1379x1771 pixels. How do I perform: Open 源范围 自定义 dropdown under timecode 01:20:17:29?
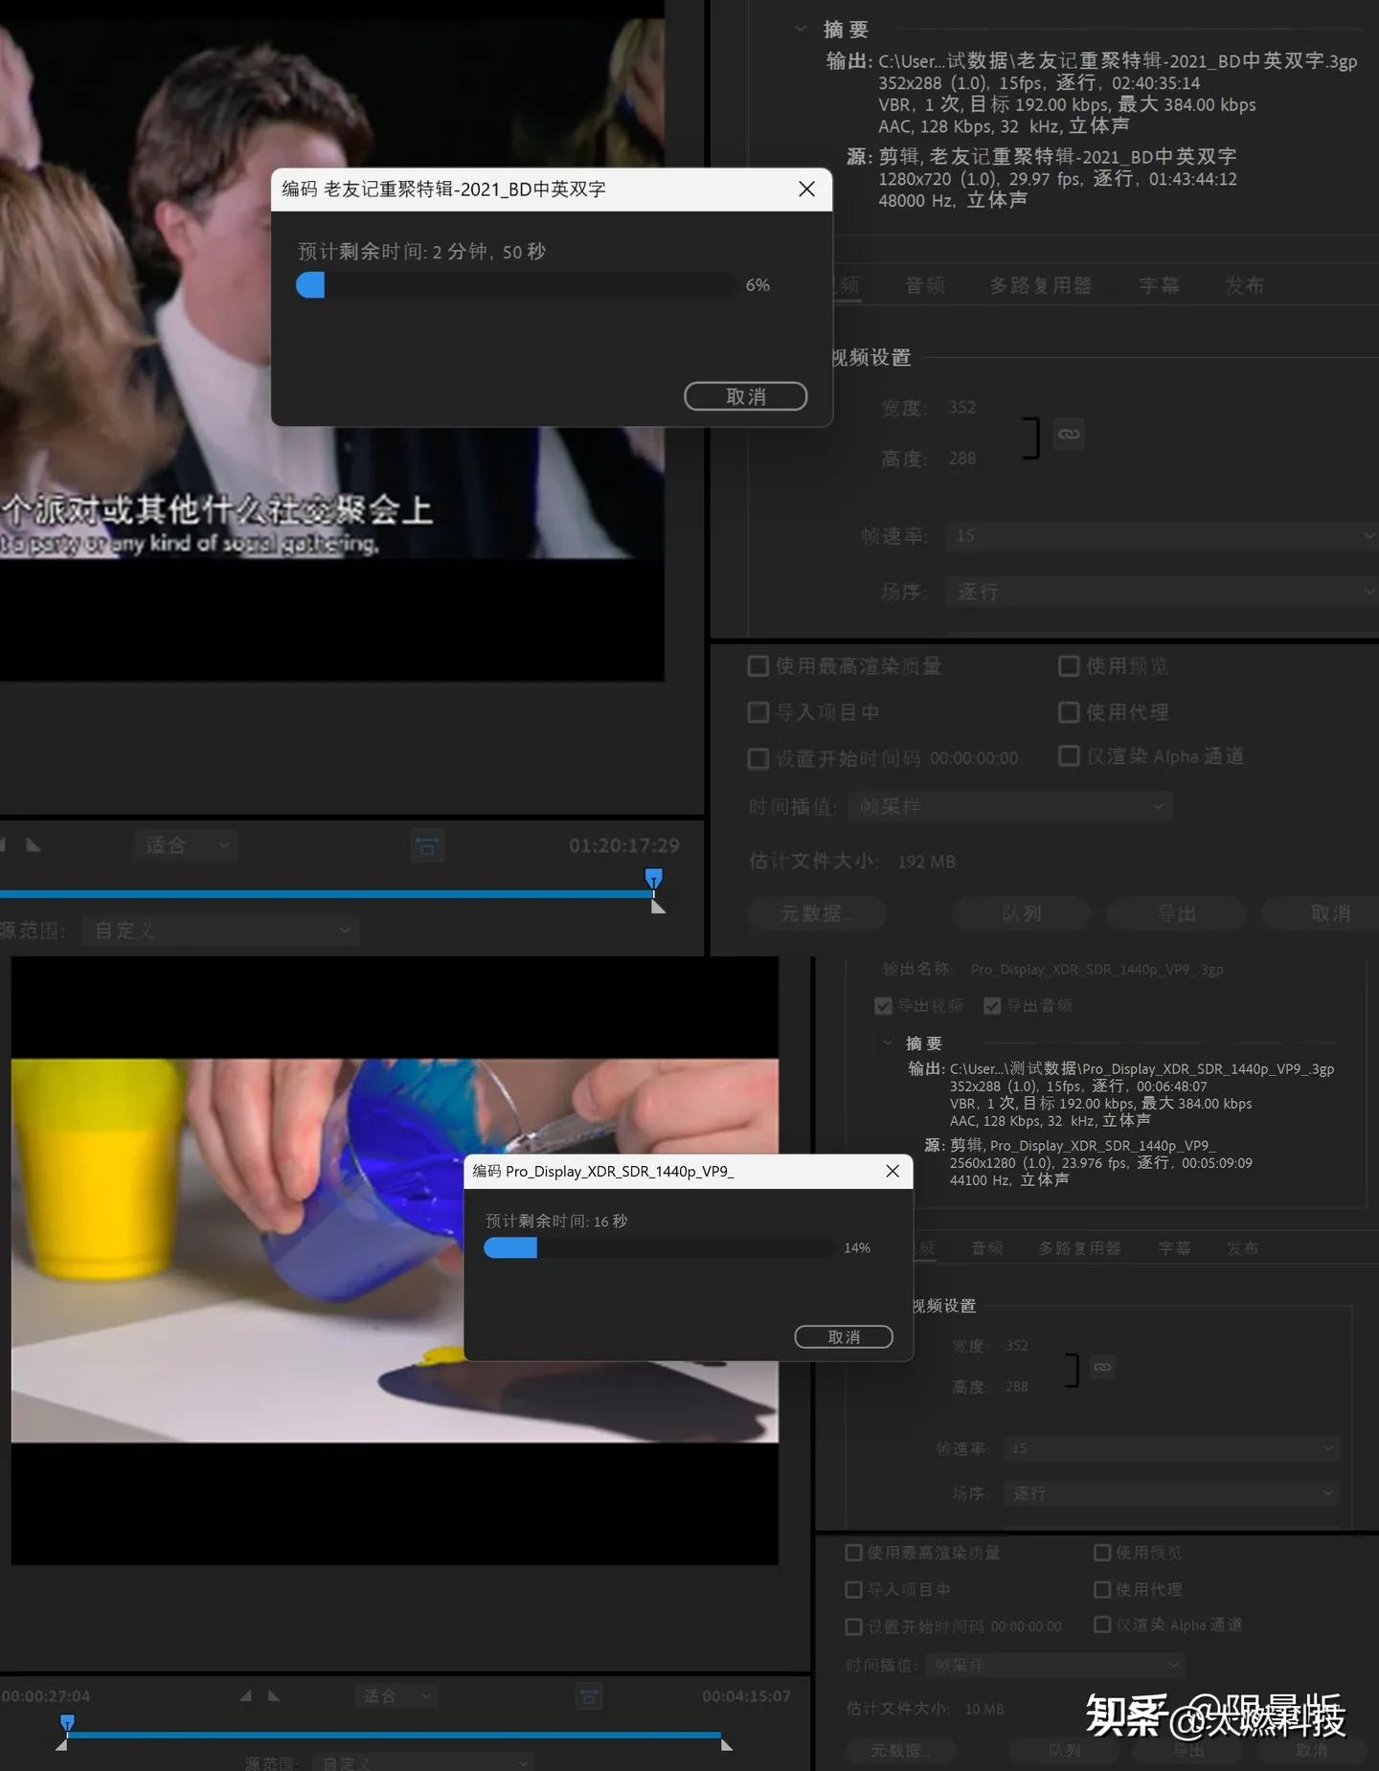click(221, 930)
